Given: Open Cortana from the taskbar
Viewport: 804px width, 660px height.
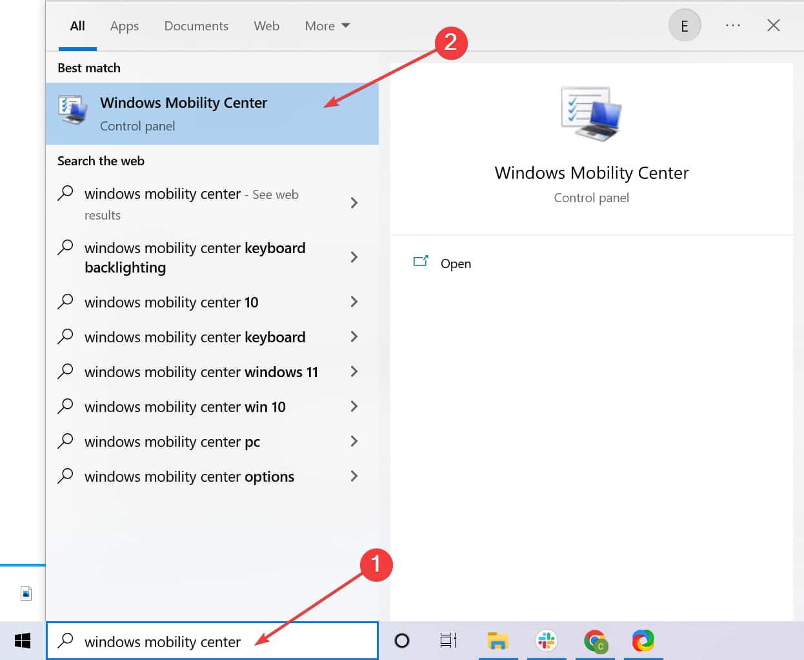Looking at the screenshot, I should click(x=401, y=641).
